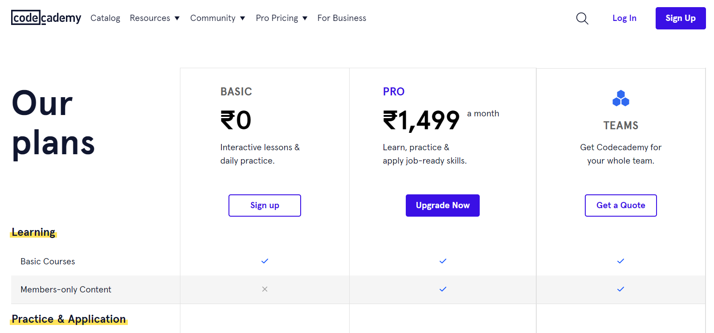
Task: Expand the Community dropdown menu
Action: click(x=217, y=18)
